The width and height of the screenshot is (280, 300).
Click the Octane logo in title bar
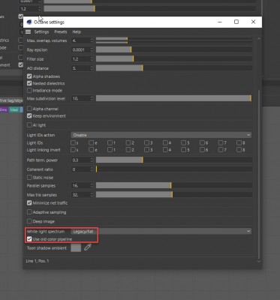[x=29, y=22]
